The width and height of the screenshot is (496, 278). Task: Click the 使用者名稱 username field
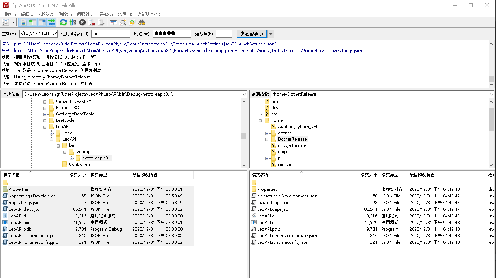pos(111,33)
